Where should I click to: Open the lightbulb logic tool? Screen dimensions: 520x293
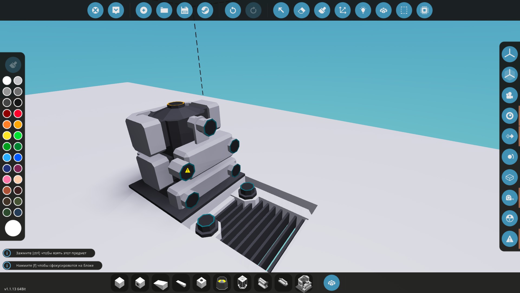point(363,10)
